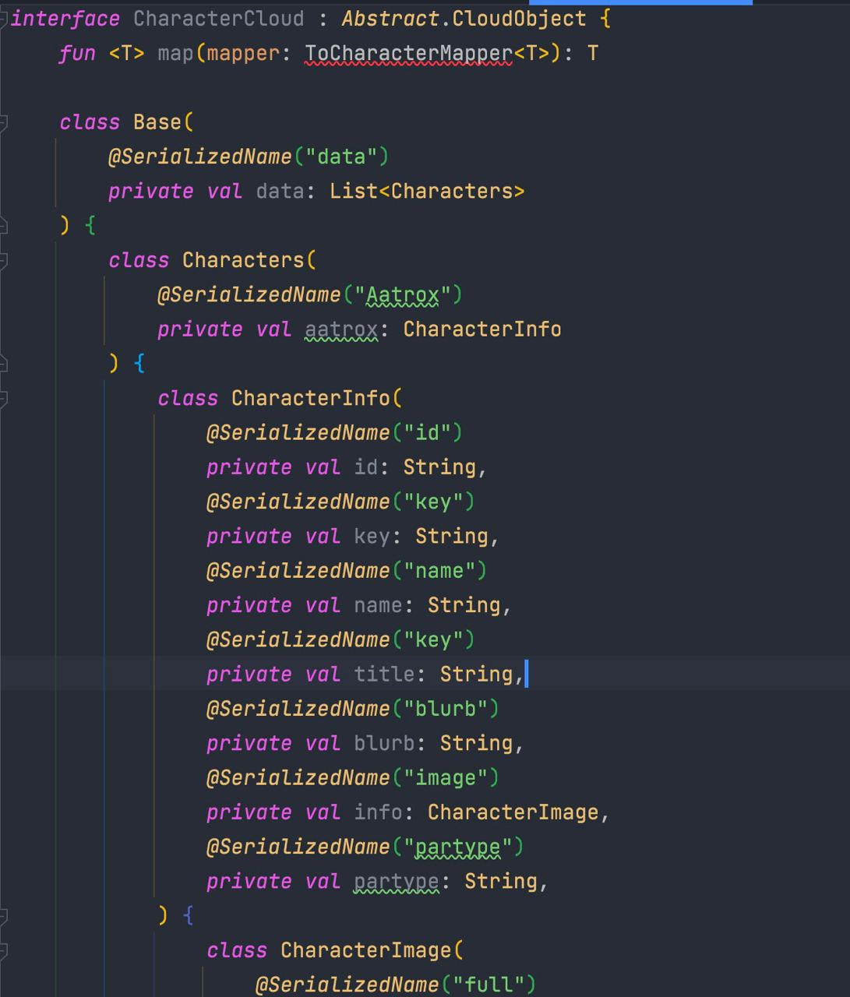Place cursor on CharacterCloud interface name
Screen dimensions: 850x997
[219, 19]
